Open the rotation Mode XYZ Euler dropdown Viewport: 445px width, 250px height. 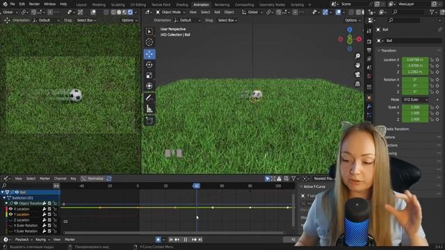(x=415, y=100)
